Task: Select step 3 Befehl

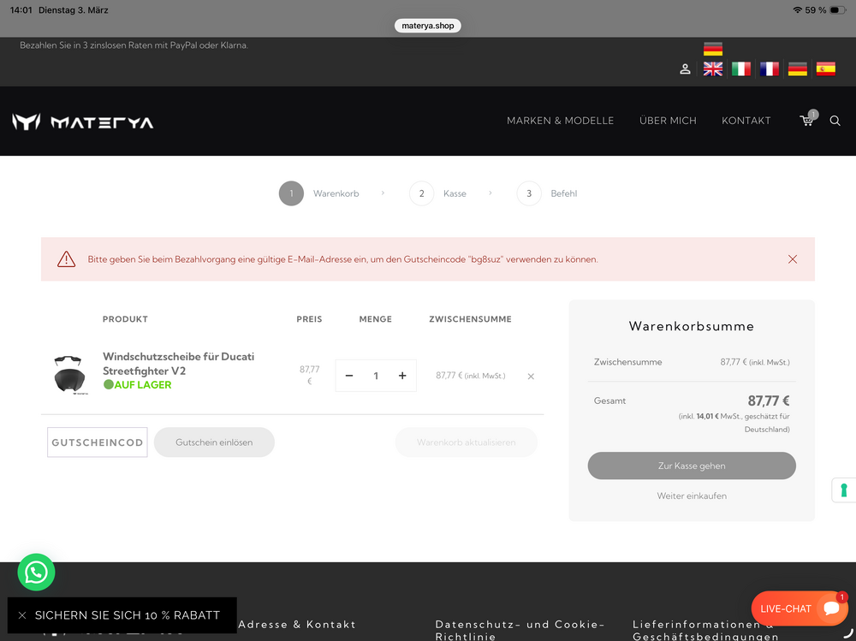Action: tap(546, 193)
